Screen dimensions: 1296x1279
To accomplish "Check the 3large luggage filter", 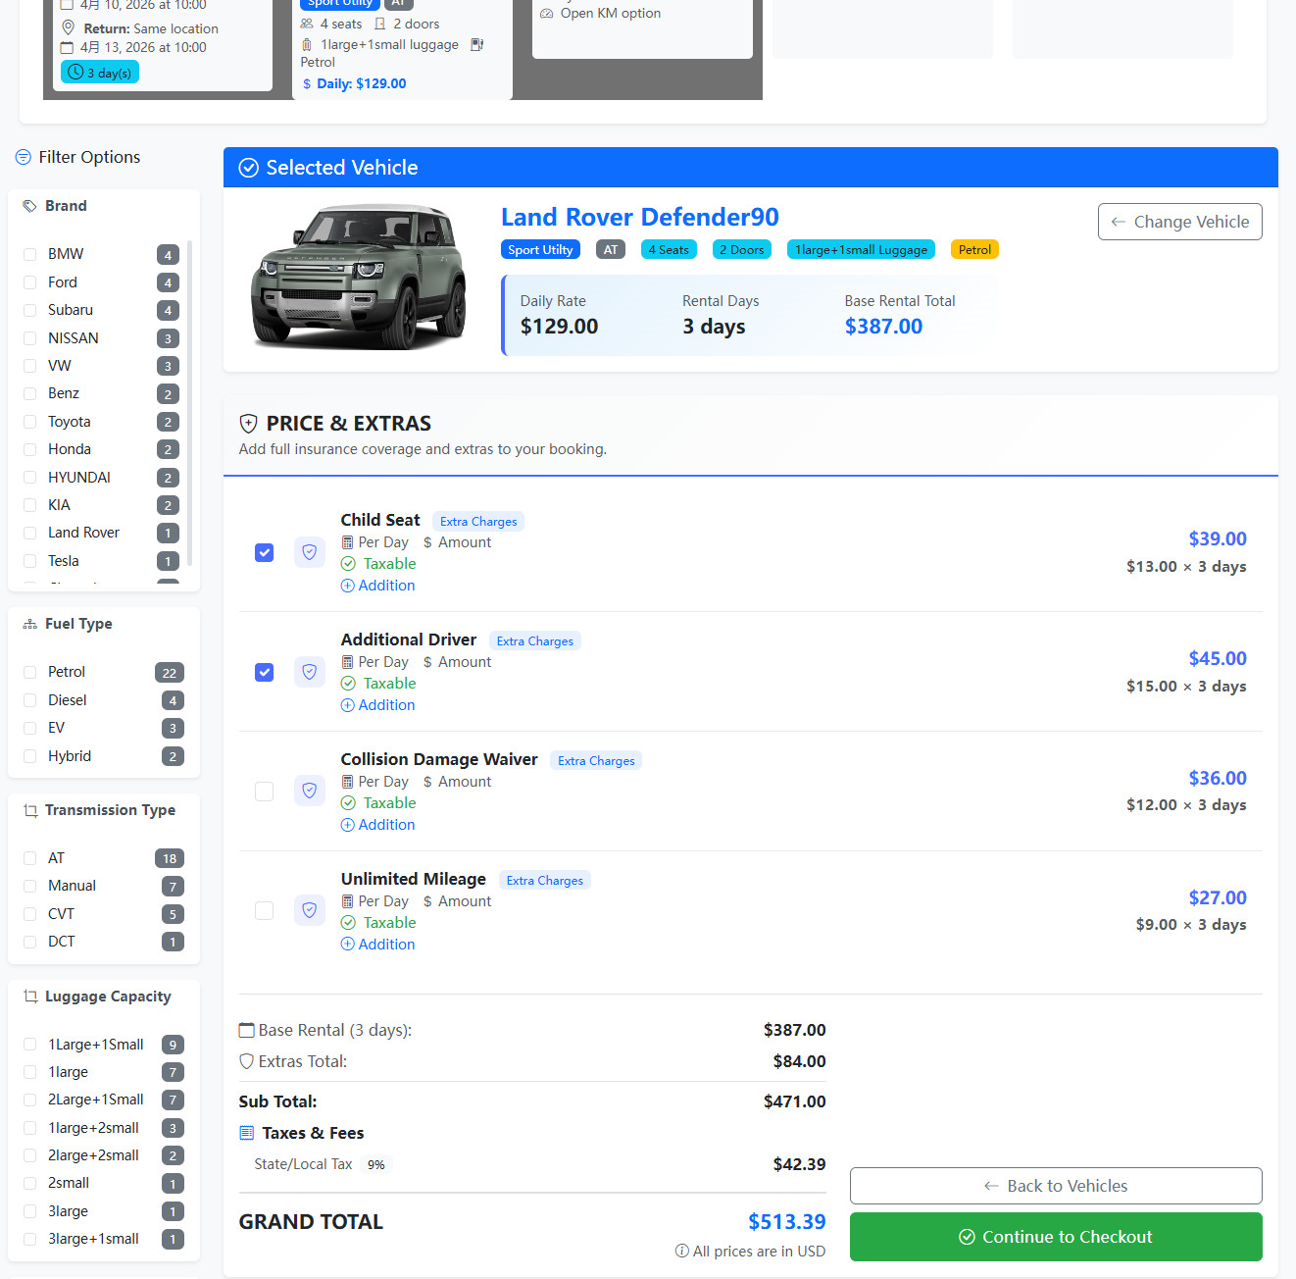I will click(x=29, y=1211).
